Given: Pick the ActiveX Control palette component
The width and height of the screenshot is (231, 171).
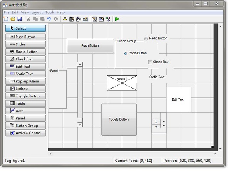Looking at the screenshot, I should [26, 133].
